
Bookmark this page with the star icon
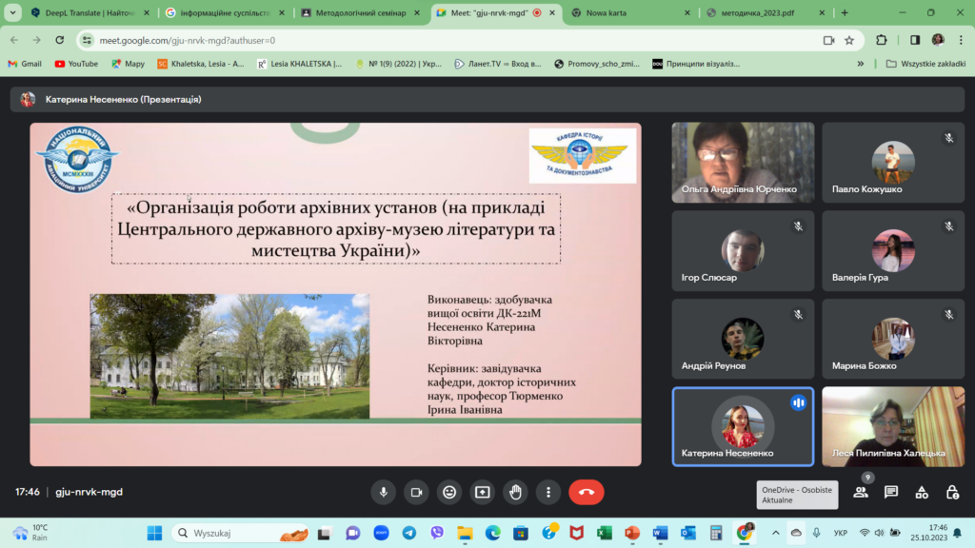[849, 40]
